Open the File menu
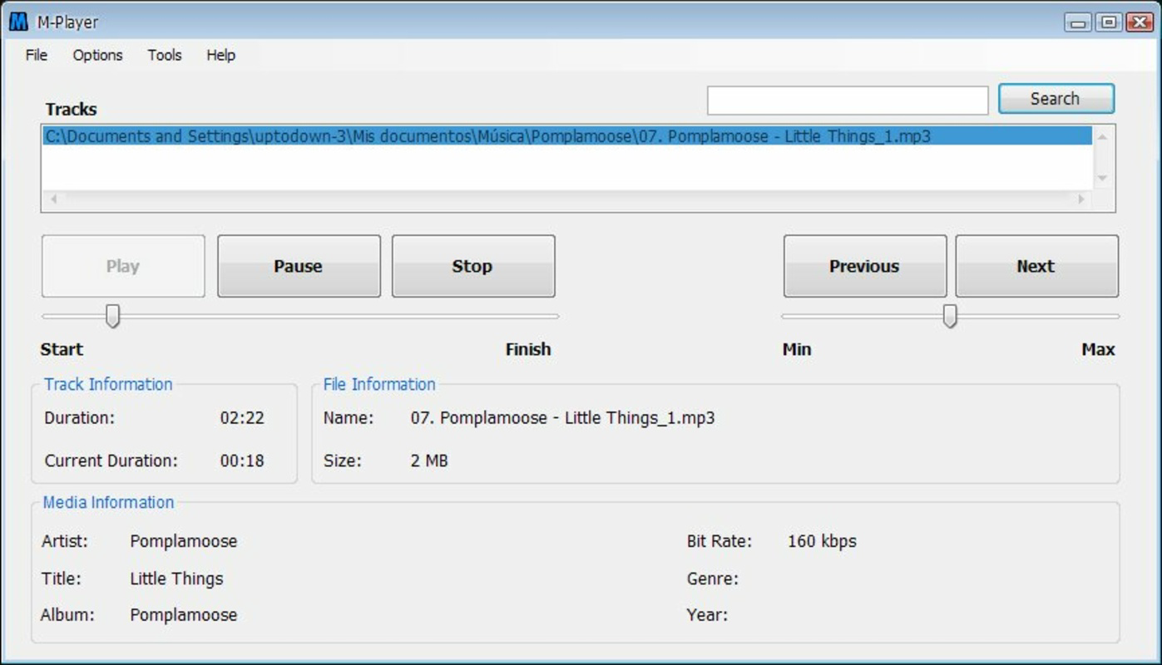The height and width of the screenshot is (665, 1162). click(35, 55)
